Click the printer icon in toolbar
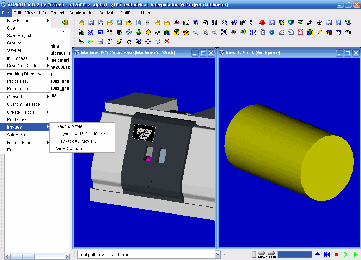The image size is (361, 260). pyautogui.click(x=100, y=42)
